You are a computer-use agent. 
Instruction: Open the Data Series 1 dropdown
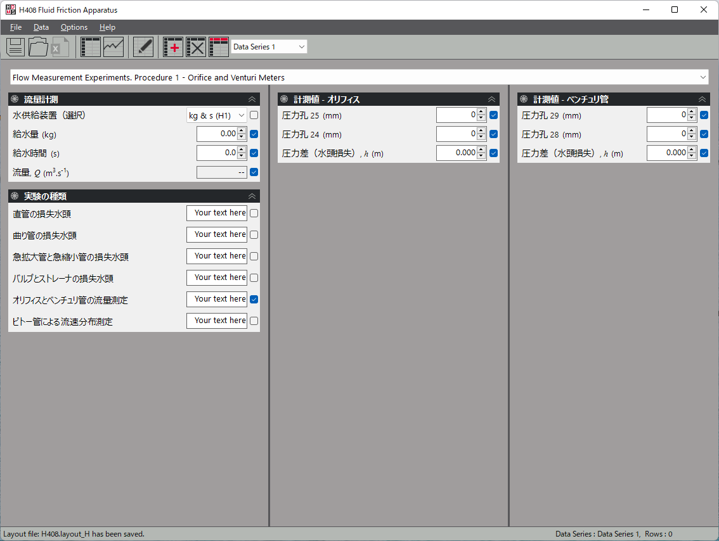click(x=269, y=47)
